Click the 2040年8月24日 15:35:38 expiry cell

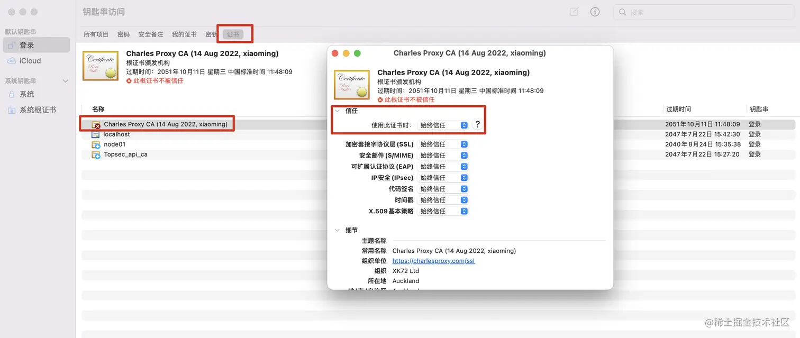point(702,144)
